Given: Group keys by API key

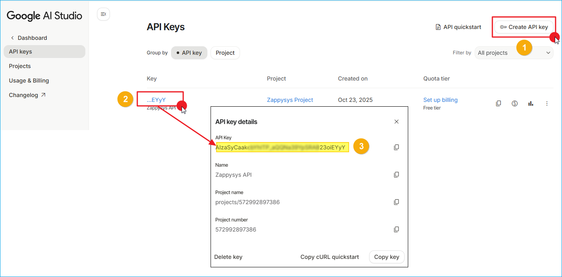Looking at the screenshot, I should (189, 53).
